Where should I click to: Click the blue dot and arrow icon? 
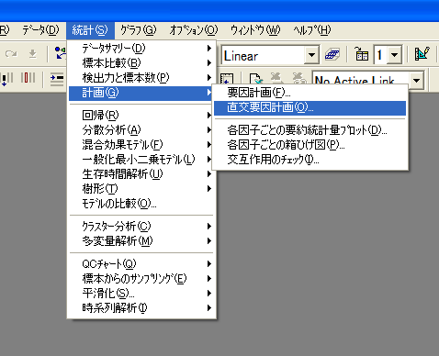(61, 52)
